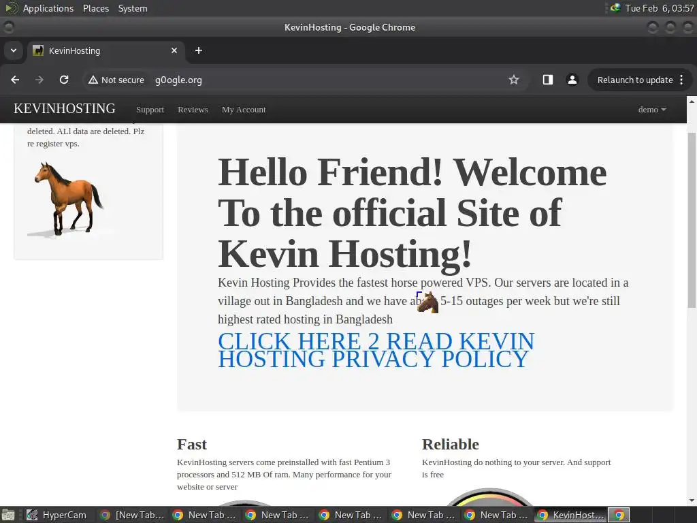This screenshot has height=523, width=697.
Task: Click the walking horse image in sidebar
Action: pyautogui.click(x=69, y=199)
